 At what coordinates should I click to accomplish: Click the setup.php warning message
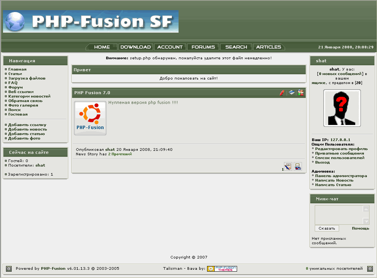189,58
